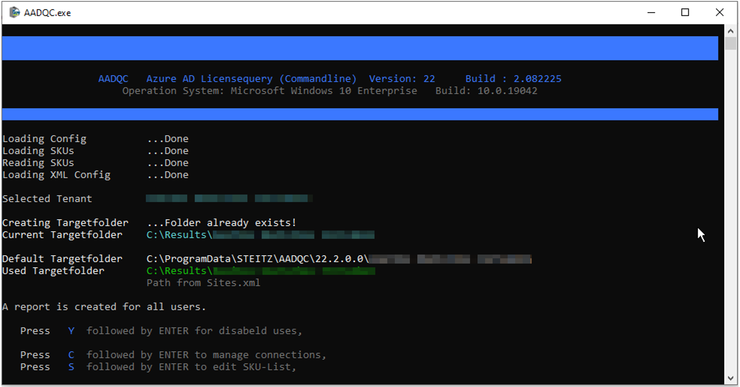Click 'followed by ENTER to edit SKU-List,' text
Viewport: 740px width, 387px height.
(191, 367)
